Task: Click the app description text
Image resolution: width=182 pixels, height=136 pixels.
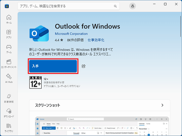Action: click(71, 52)
